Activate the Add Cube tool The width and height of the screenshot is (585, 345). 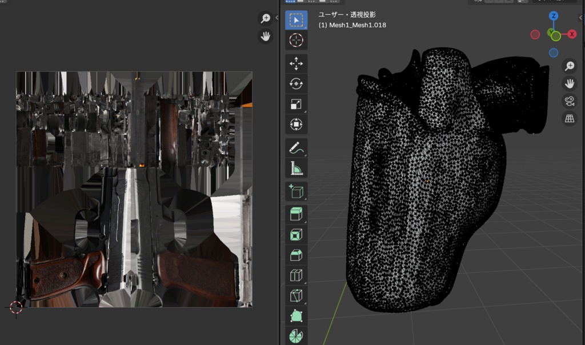pyautogui.click(x=296, y=191)
